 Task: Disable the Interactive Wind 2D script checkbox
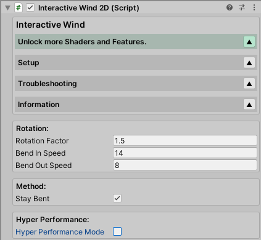30,8
